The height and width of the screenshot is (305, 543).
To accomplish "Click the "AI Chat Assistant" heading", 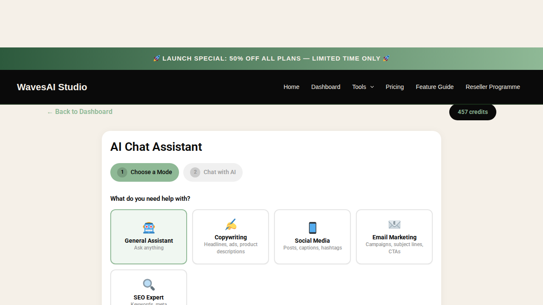I will [156, 147].
